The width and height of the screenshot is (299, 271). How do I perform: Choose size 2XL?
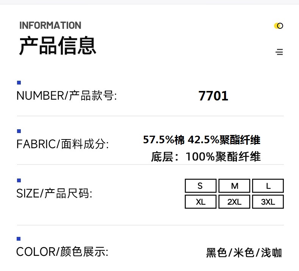pos(234,202)
